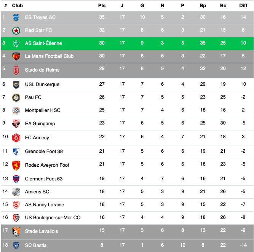Open the Grenoble Foot 38 link
The width and height of the screenshot is (254, 252).
pyautogui.click(x=44, y=151)
